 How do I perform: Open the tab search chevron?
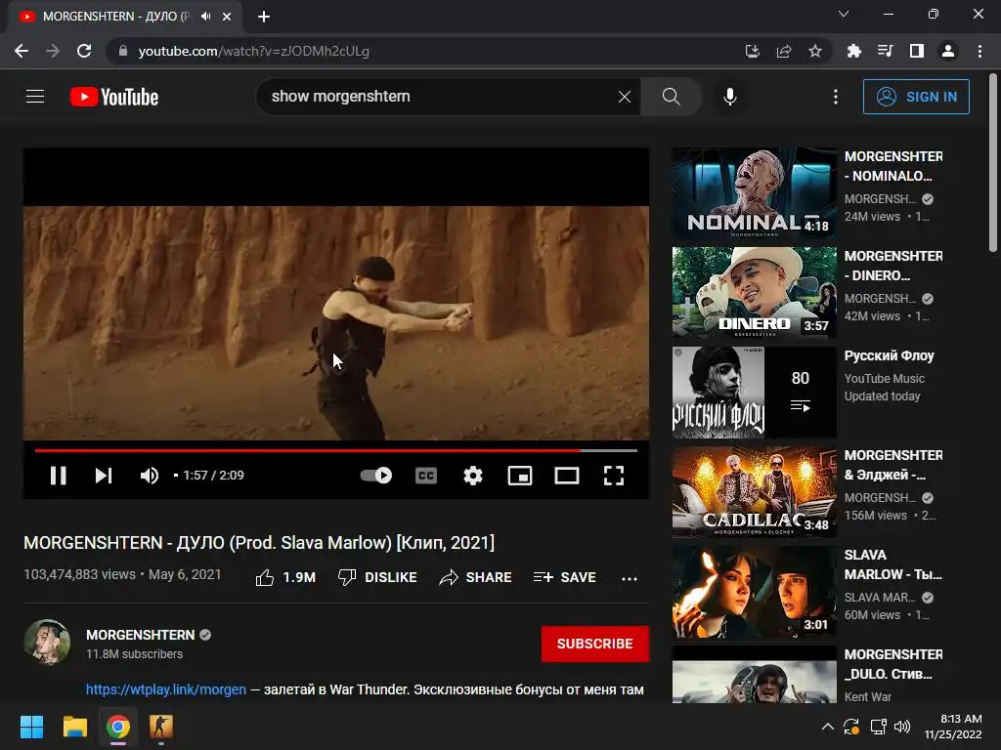point(844,14)
